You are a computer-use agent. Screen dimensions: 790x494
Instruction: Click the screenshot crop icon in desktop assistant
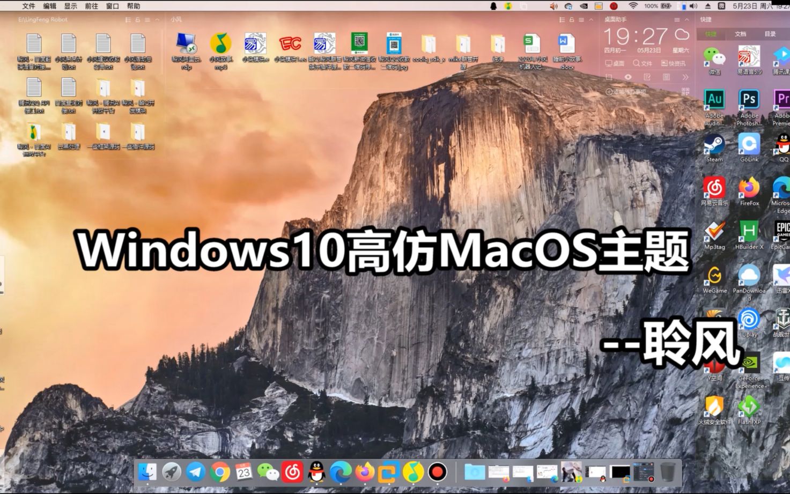click(609, 77)
